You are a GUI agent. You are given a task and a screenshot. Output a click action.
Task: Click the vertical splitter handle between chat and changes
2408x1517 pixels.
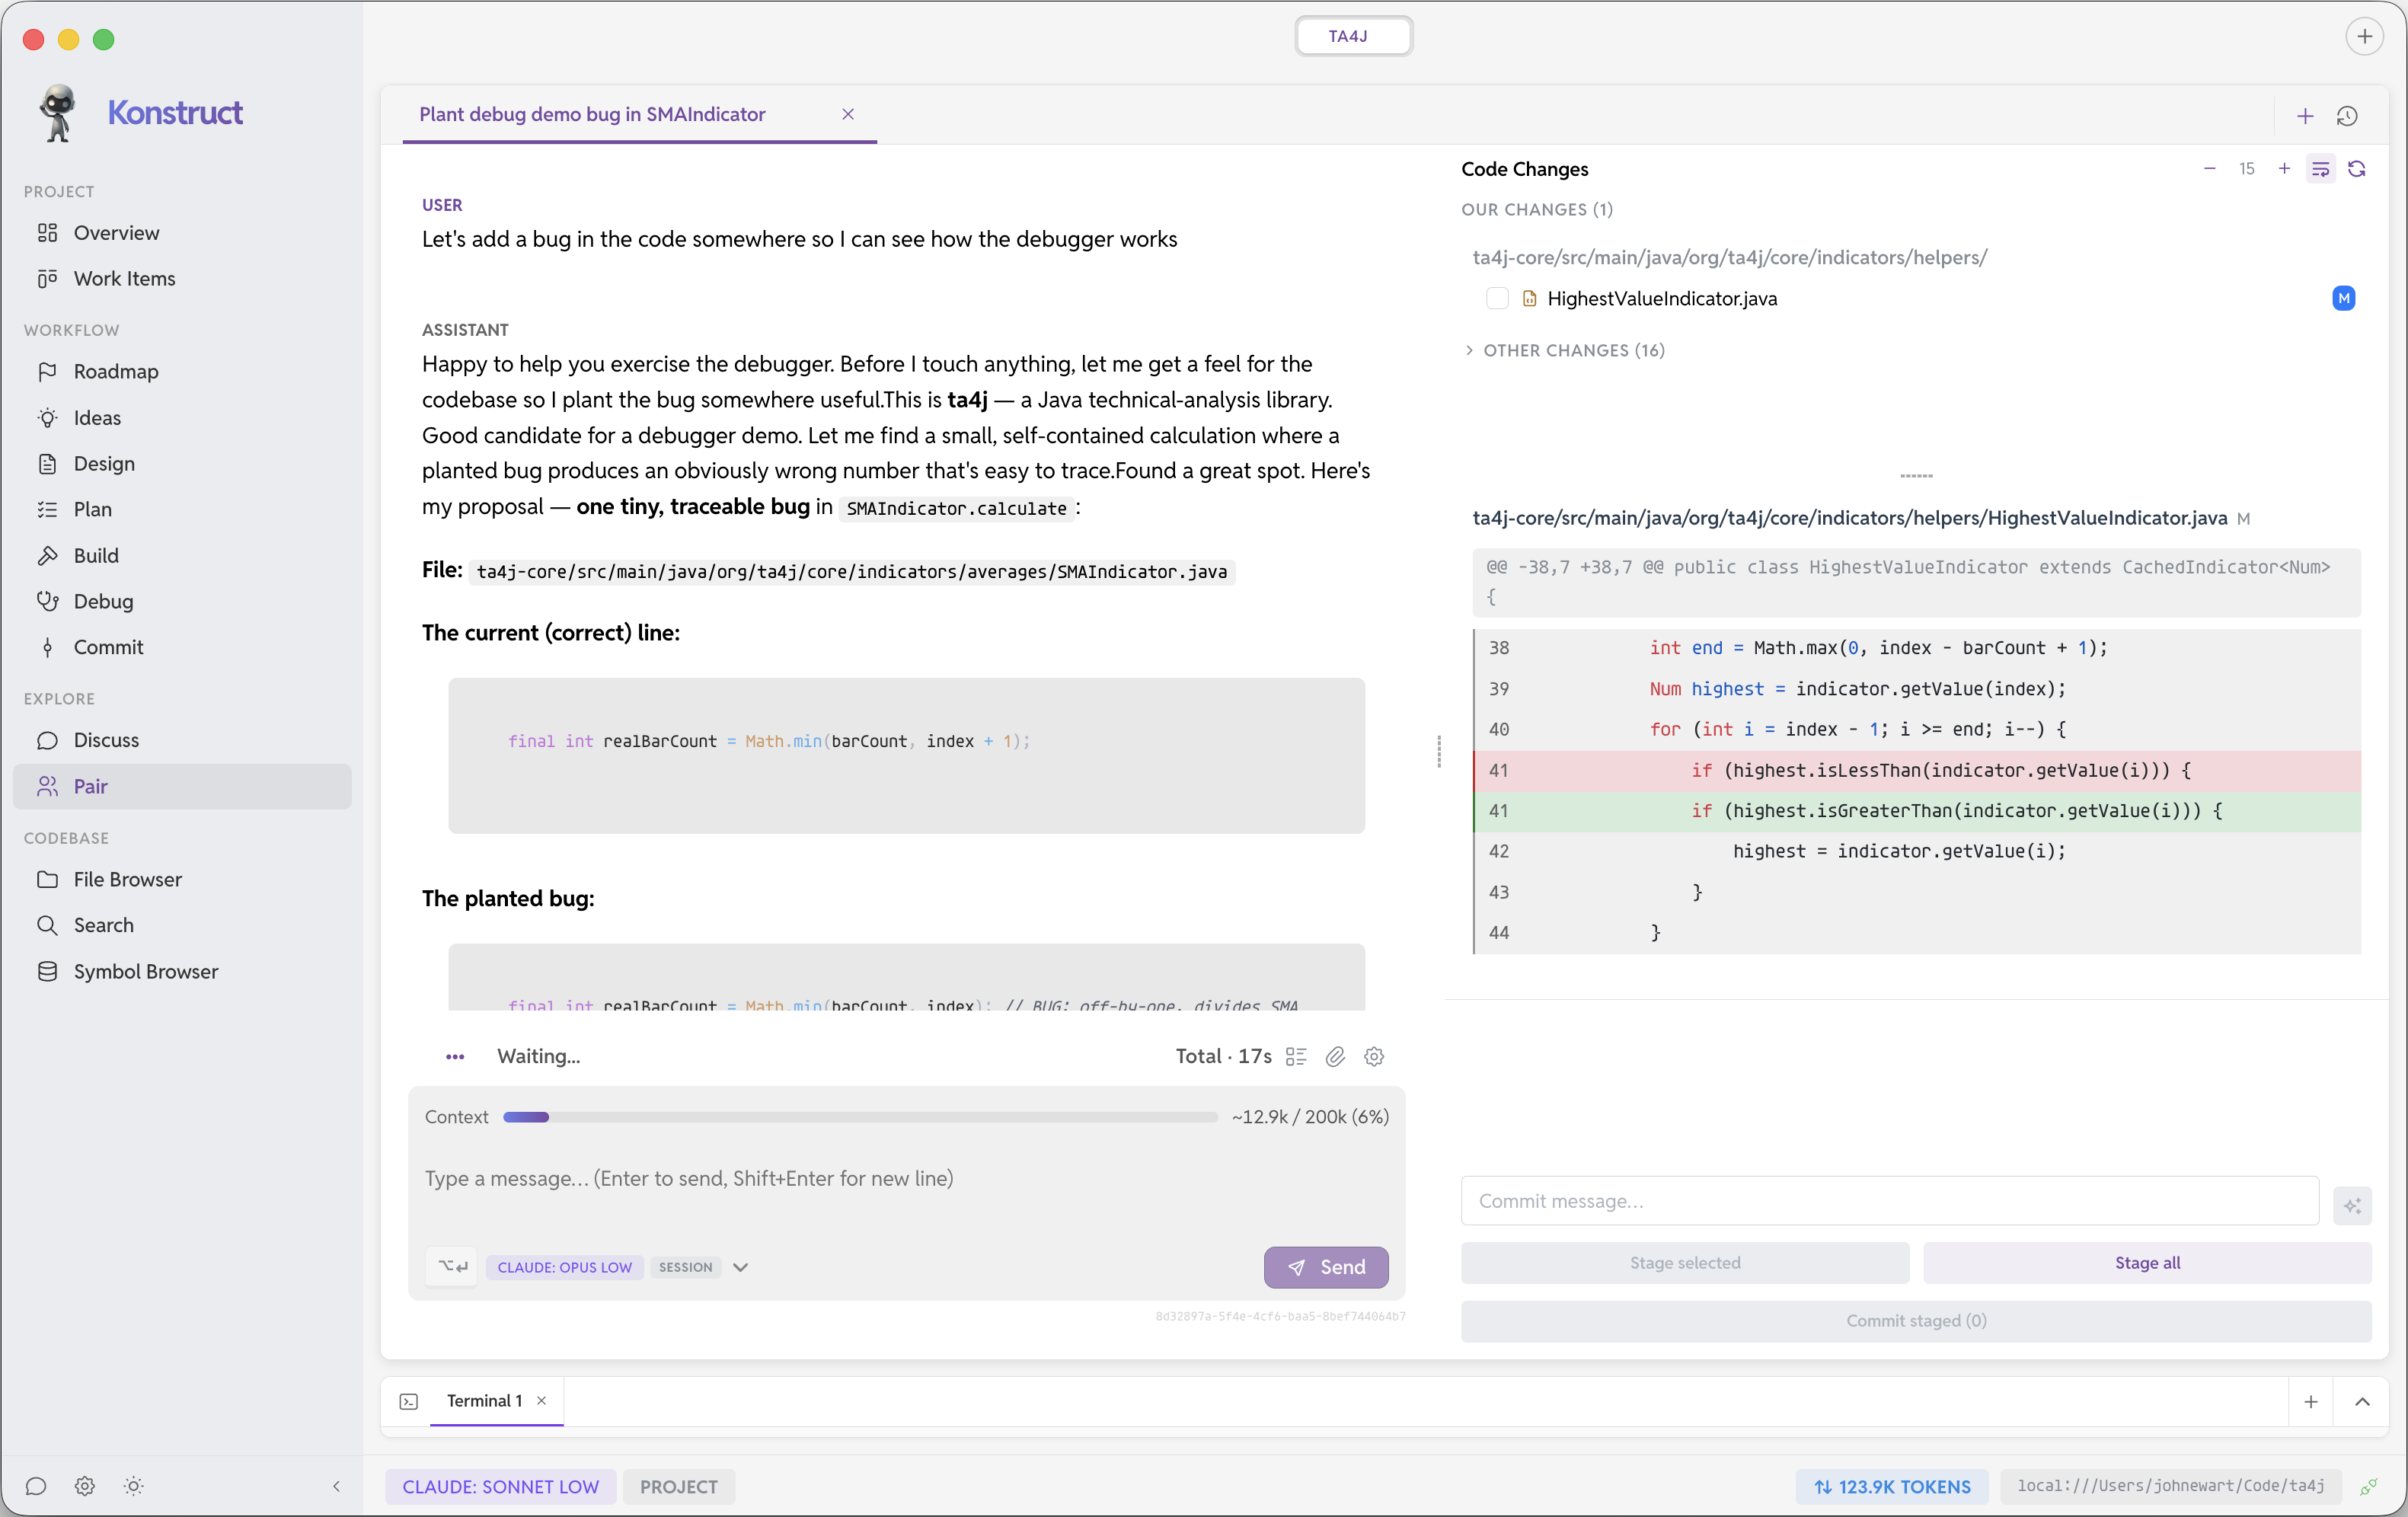pyautogui.click(x=1439, y=751)
